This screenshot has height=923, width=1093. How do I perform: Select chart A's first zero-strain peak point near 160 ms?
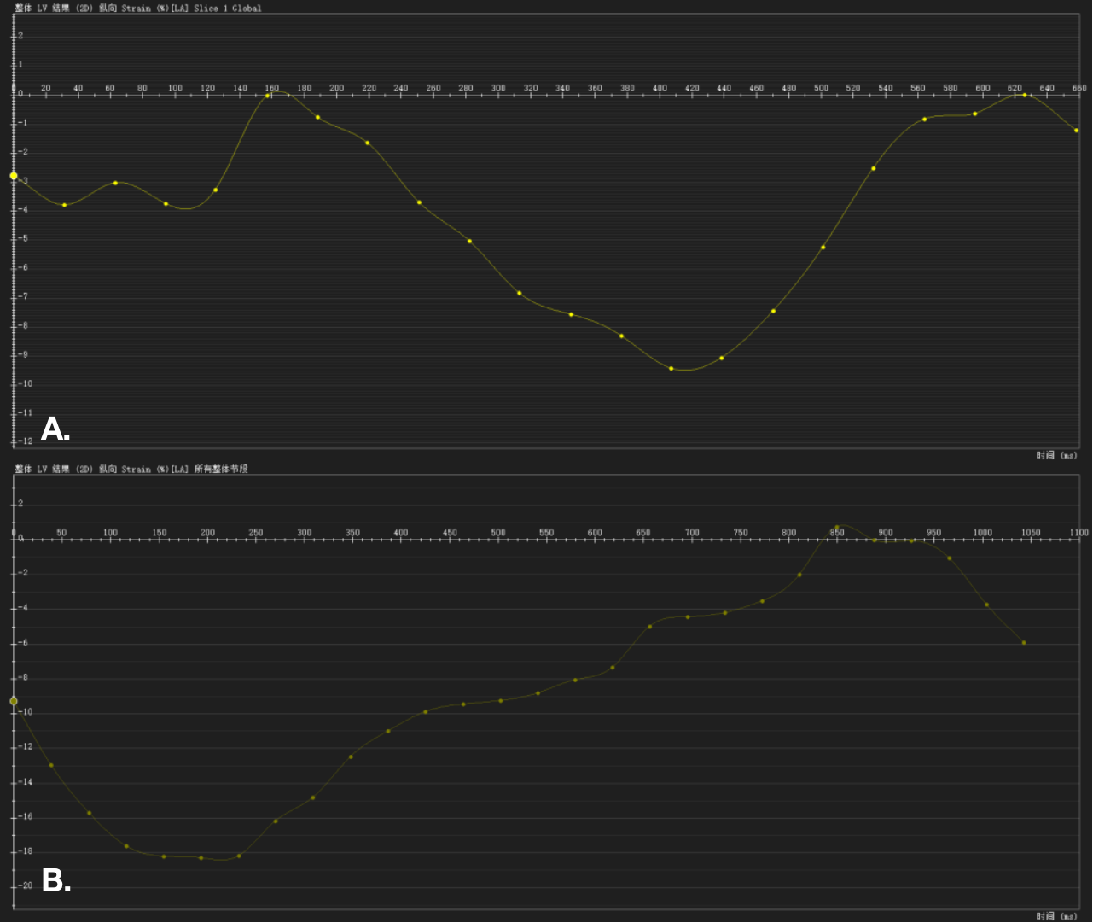click(x=268, y=96)
